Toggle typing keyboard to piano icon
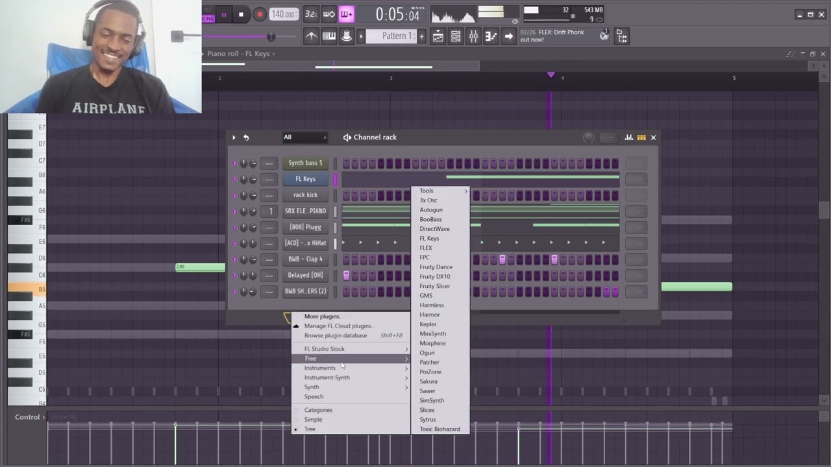The height and width of the screenshot is (467, 831). [x=329, y=36]
